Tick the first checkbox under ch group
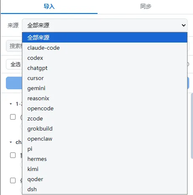This screenshot has height=195, width=193. click(x=13, y=155)
